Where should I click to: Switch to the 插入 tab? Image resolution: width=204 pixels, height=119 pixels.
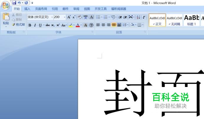coord(27,9)
